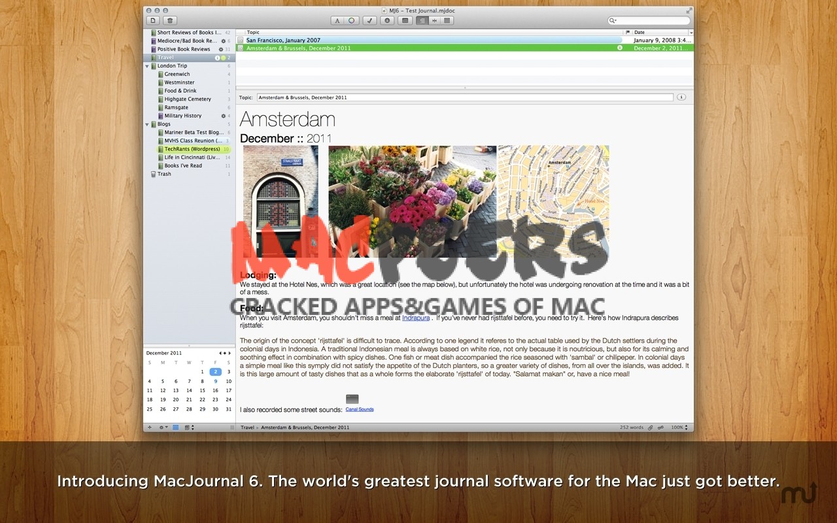The width and height of the screenshot is (837, 523).
Task: Collapse the Blogs journal group
Action: [147, 124]
